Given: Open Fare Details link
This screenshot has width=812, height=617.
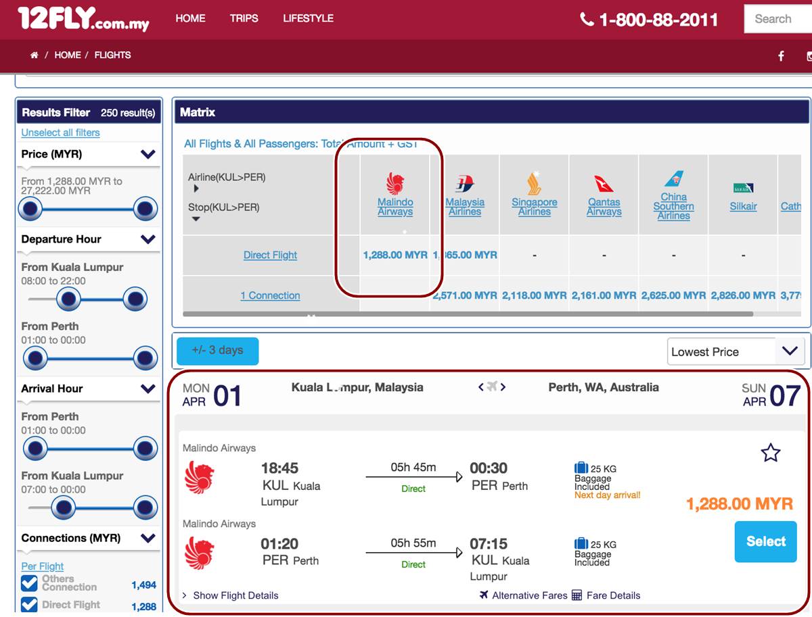Looking at the screenshot, I should click(x=614, y=595).
